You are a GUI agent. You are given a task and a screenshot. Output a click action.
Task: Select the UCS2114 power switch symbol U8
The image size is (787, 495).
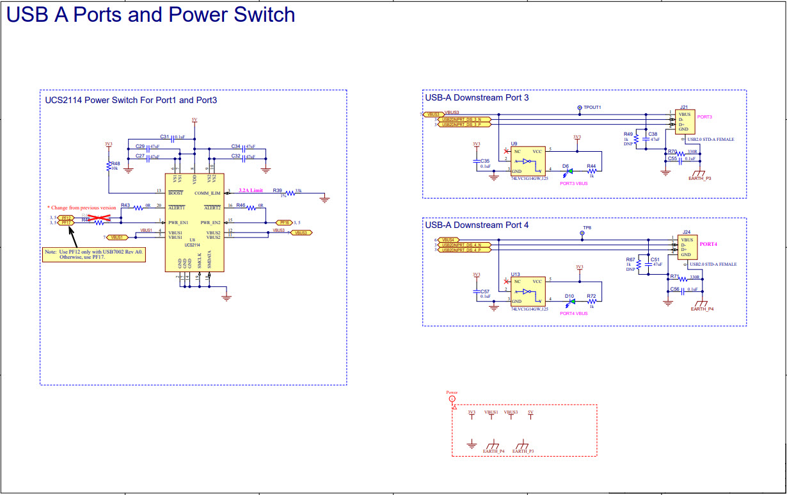point(195,222)
